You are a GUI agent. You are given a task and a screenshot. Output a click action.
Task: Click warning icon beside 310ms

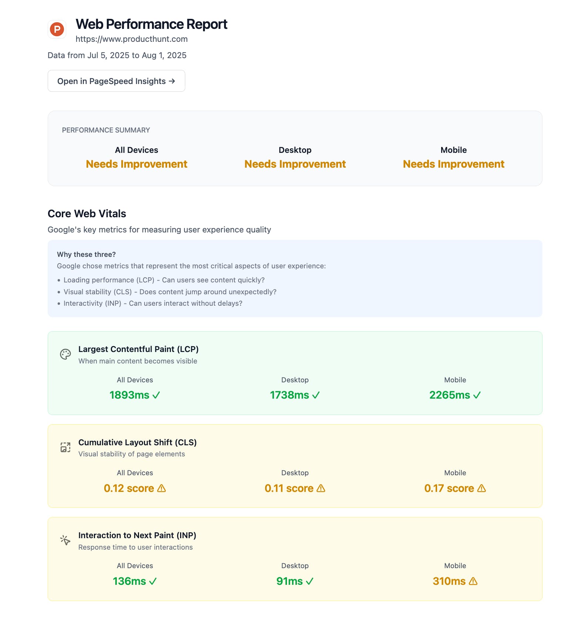tap(473, 581)
